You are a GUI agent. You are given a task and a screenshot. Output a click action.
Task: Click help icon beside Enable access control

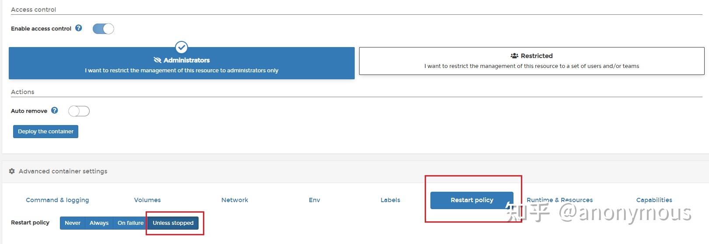(x=79, y=28)
